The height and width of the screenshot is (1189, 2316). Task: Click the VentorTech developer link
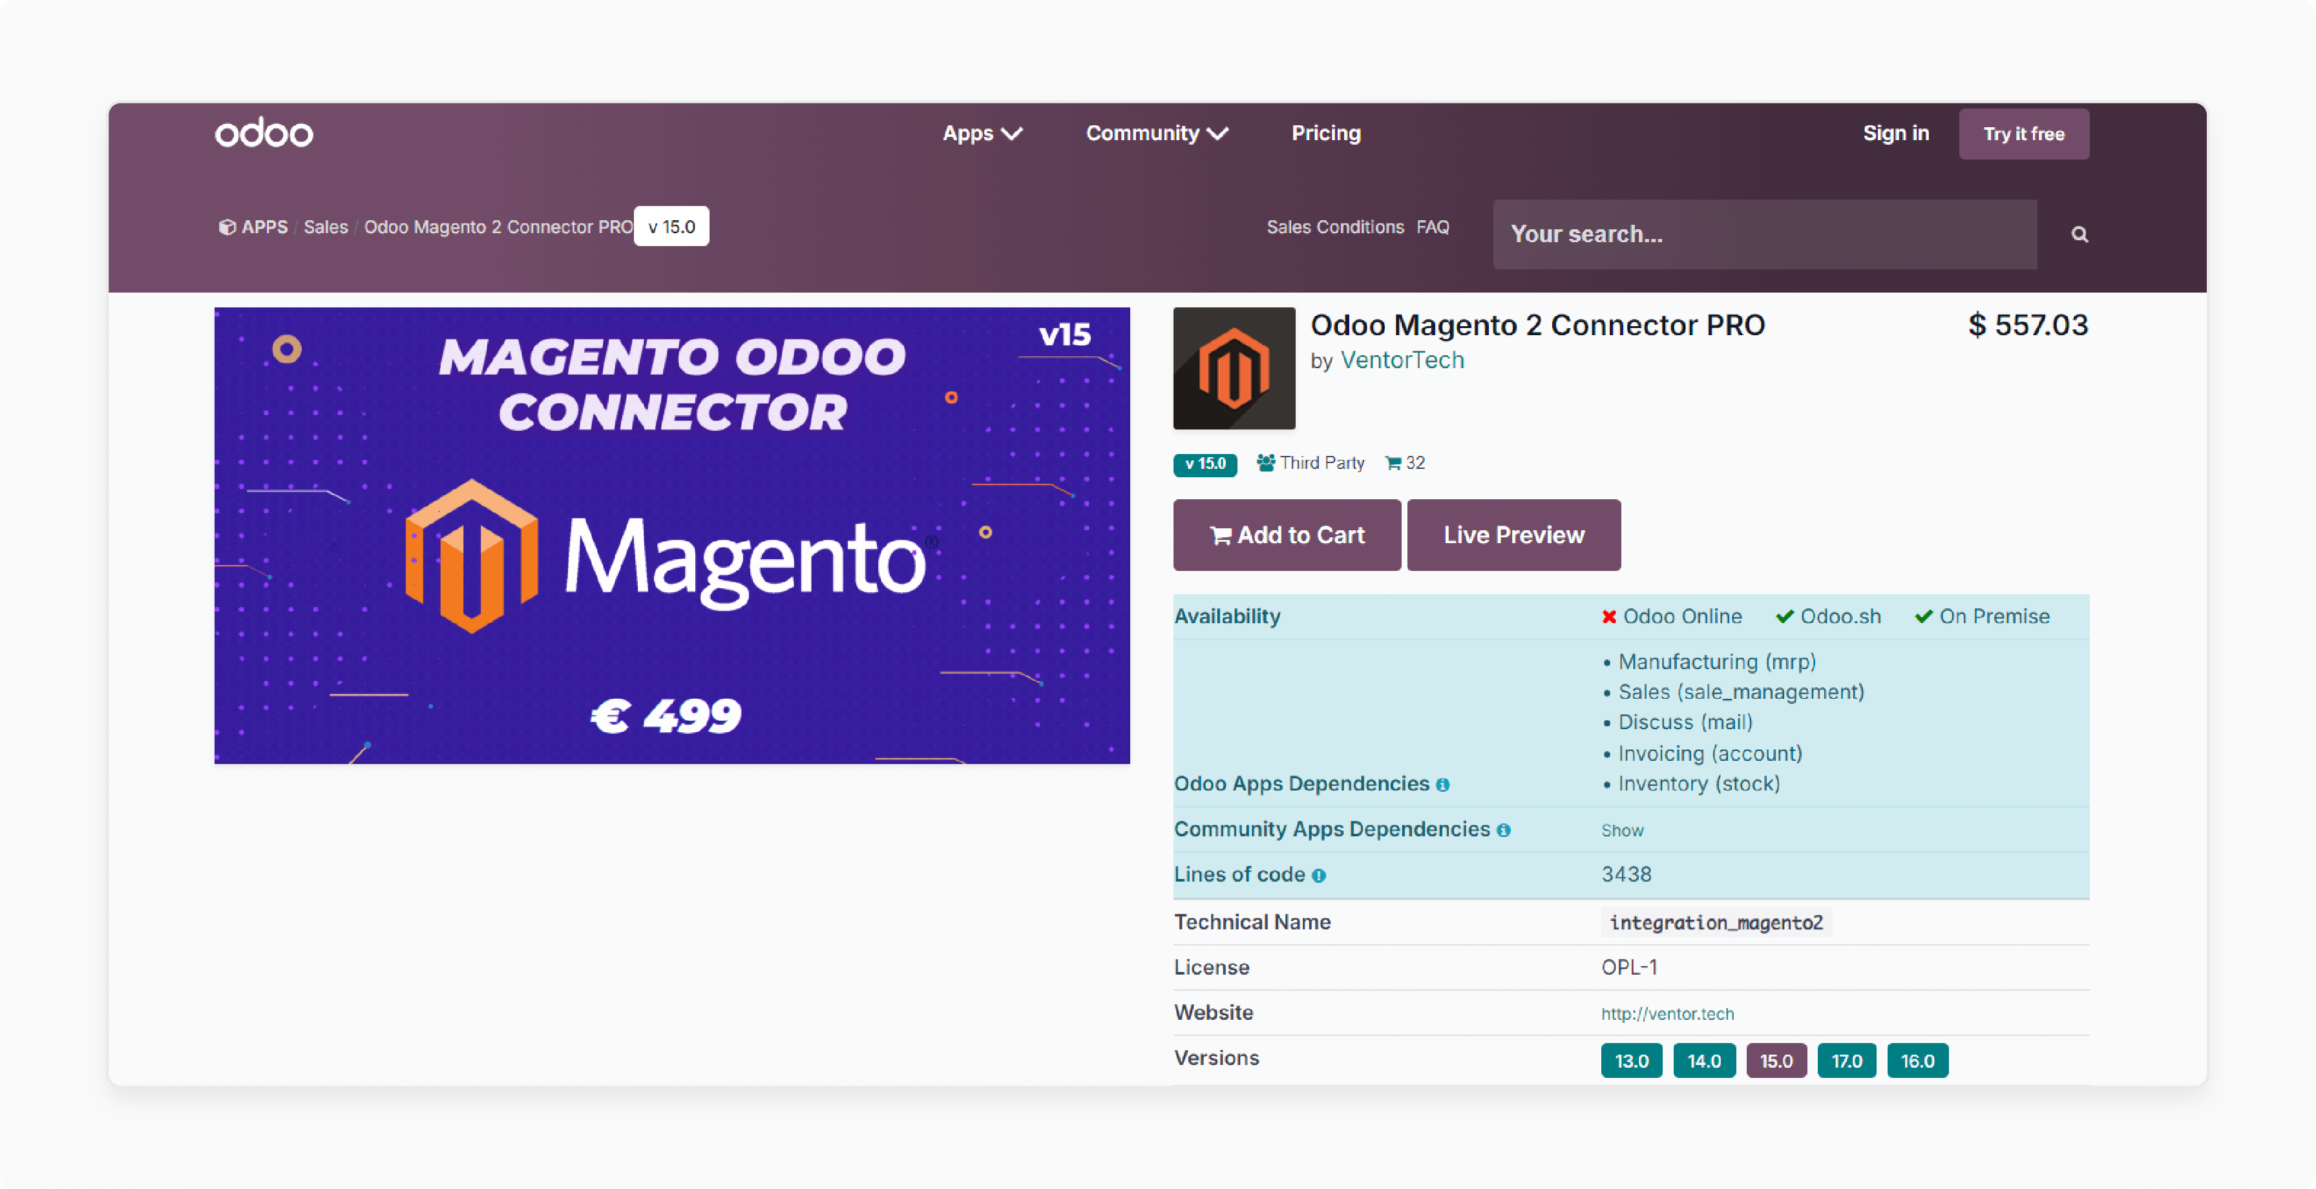click(x=1398, y=360)
